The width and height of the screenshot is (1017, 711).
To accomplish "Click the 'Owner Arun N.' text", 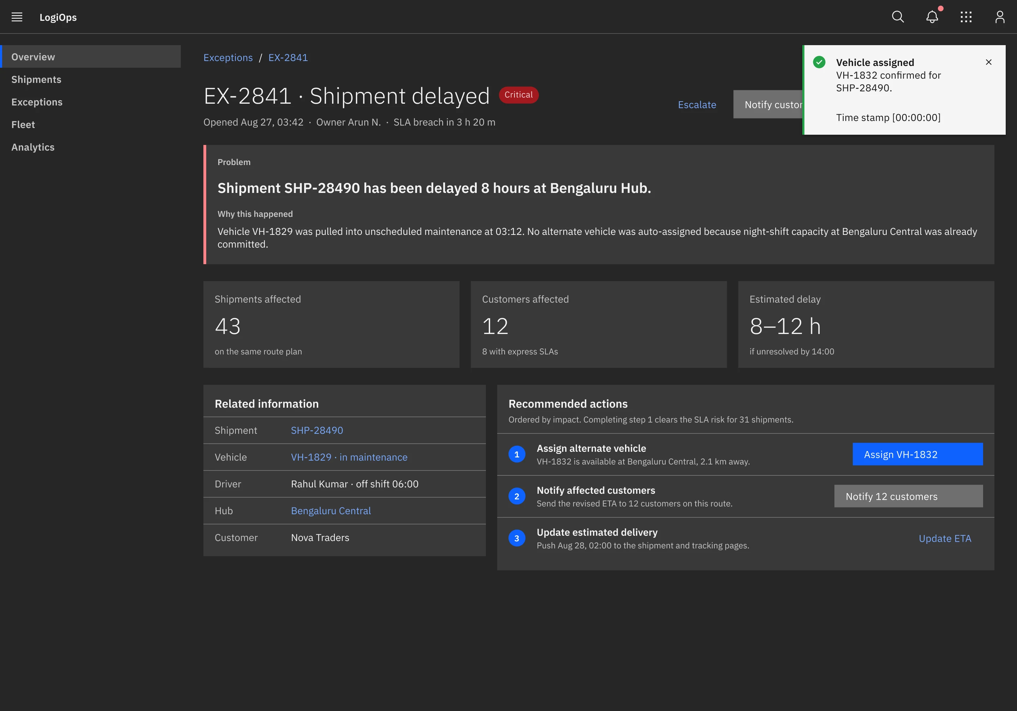I will tap(349, 122).
